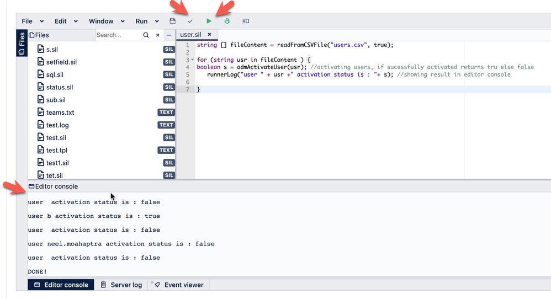Image resolution: width=551 pixels, height=299 pixels.
Task: Click the readFromCSVFile code on line 1
Action: pyautogui.click(x=302, y=45)
